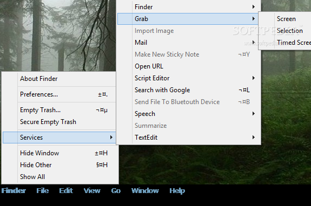Expand the Grab submenu entry
311x206 pixels.
coord(188,19)
